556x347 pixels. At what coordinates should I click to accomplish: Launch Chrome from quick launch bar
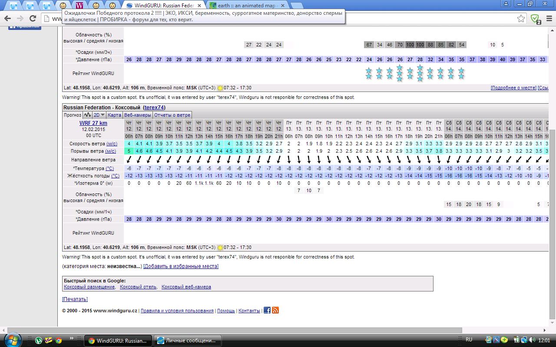point(59,340)
